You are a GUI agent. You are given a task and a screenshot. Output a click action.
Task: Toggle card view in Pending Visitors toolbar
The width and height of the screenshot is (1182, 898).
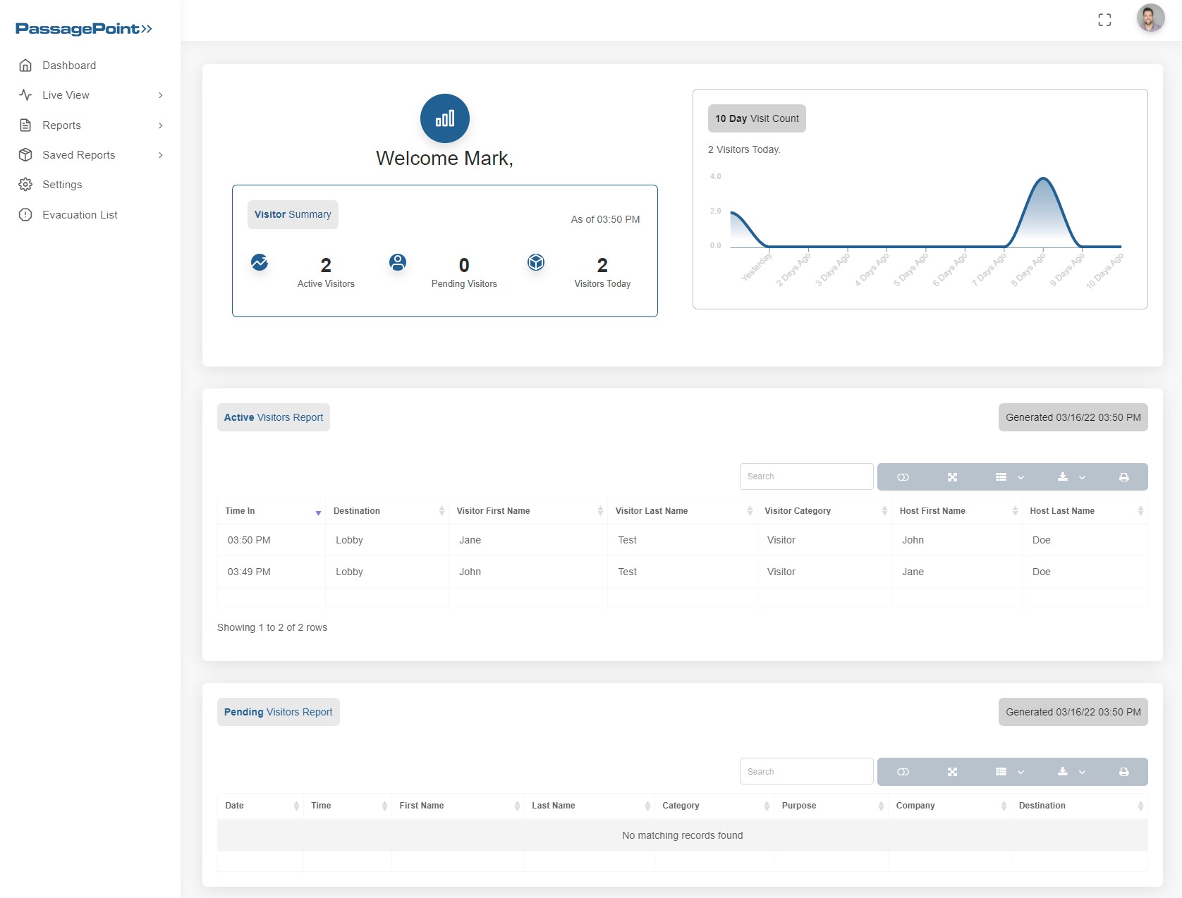(903, 772)
